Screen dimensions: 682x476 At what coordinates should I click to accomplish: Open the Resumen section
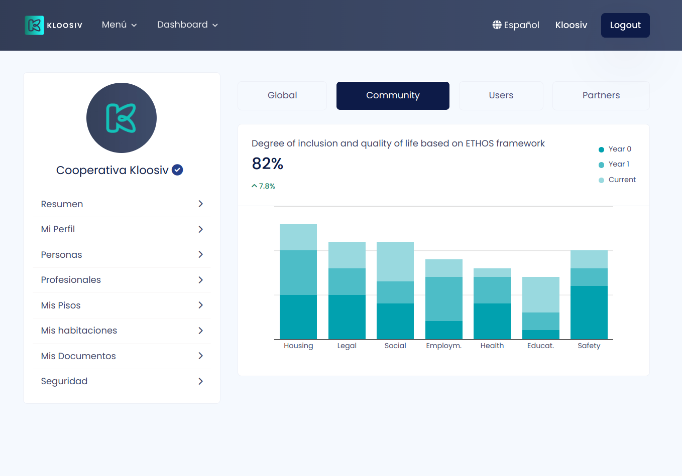click(122, 204)
